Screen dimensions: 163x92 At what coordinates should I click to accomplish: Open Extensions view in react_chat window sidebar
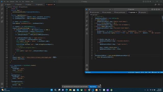tap(87, 29)
